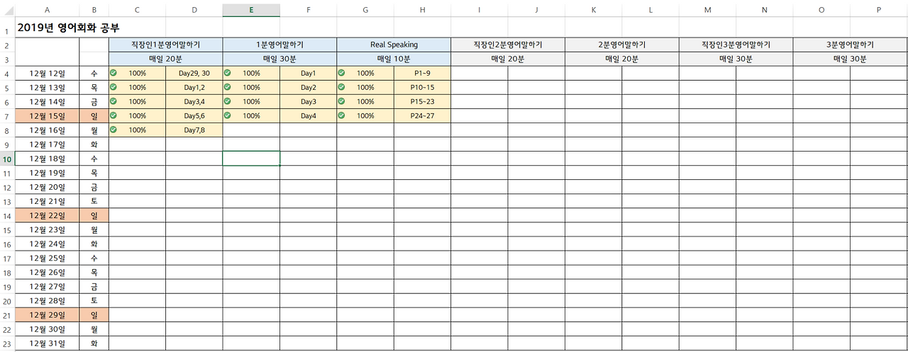Select the highlighted 12월 29일 date cell
Image resolution: width=908 pixels, height=352 pixels.
(48, 314)
